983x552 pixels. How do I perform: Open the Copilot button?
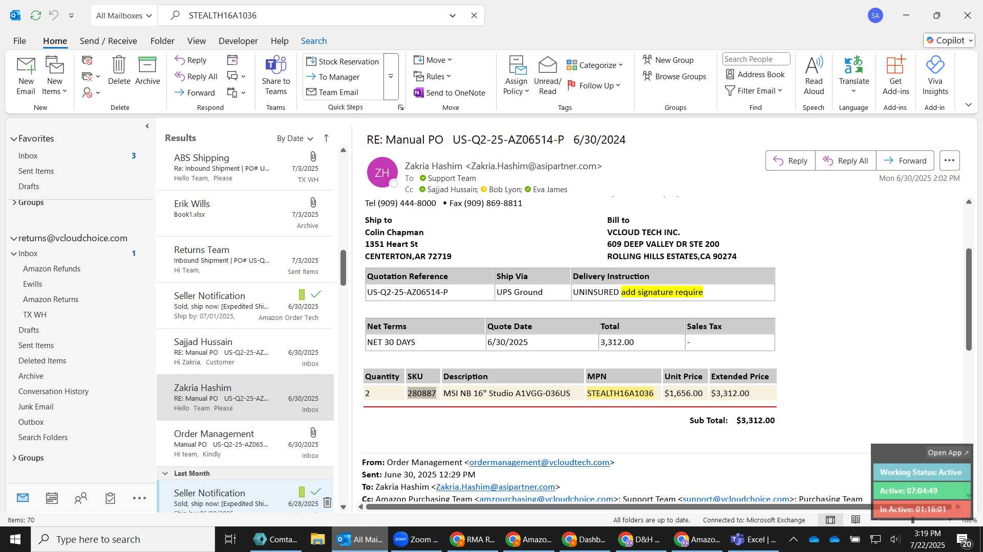click(949, 40)
